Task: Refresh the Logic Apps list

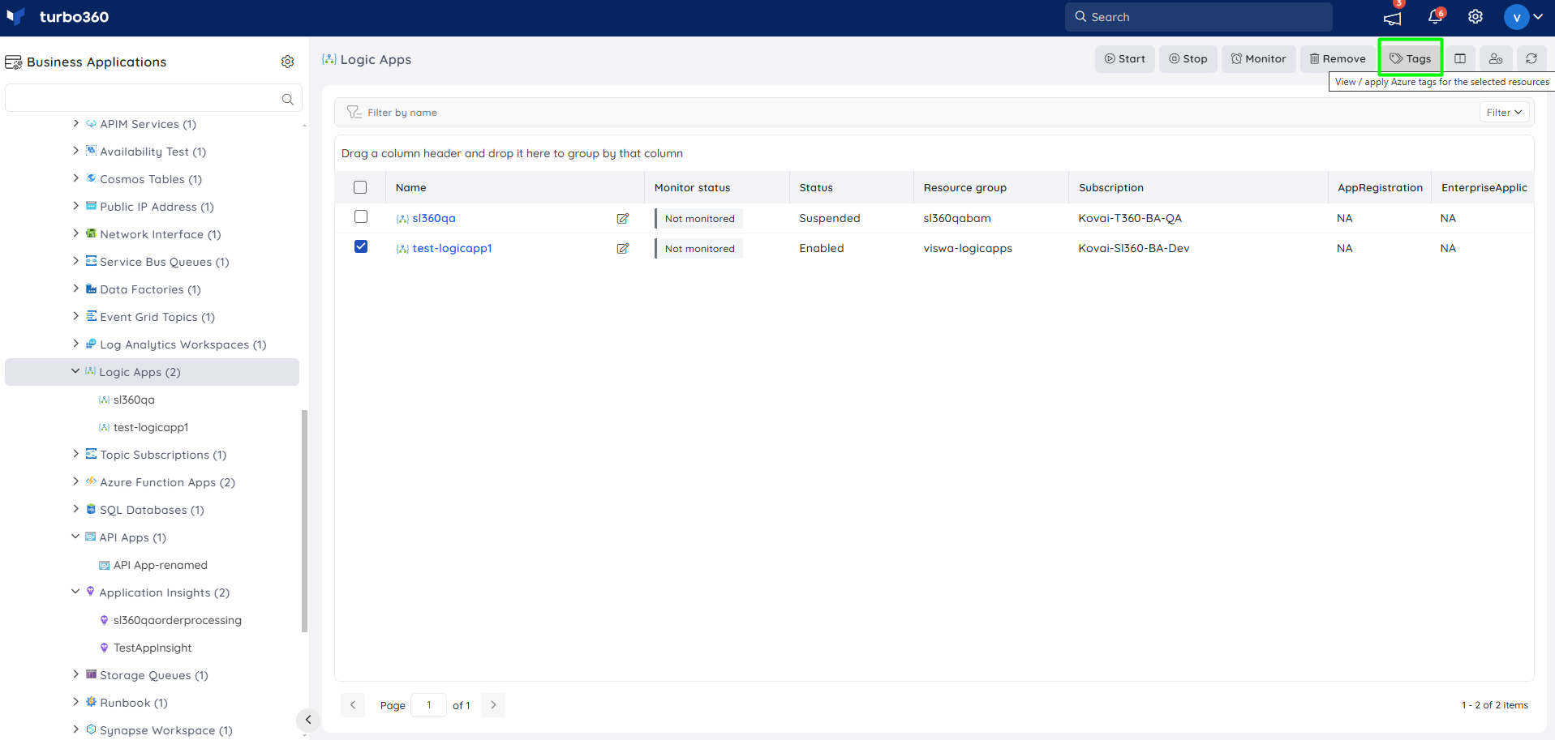Action: coord(1531,58)
